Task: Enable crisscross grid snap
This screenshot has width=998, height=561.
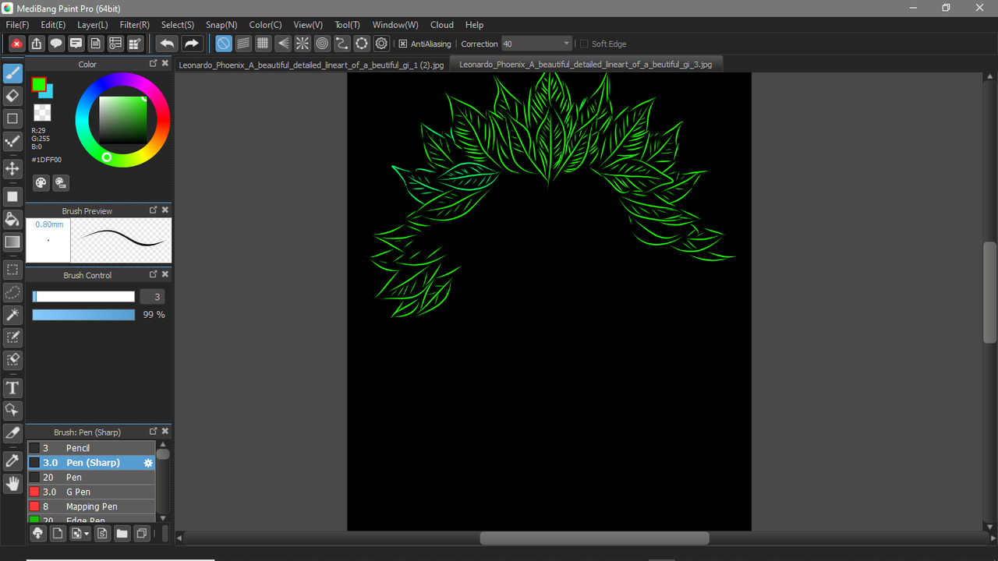Action: pyautogui.click(x=264, y=44)
